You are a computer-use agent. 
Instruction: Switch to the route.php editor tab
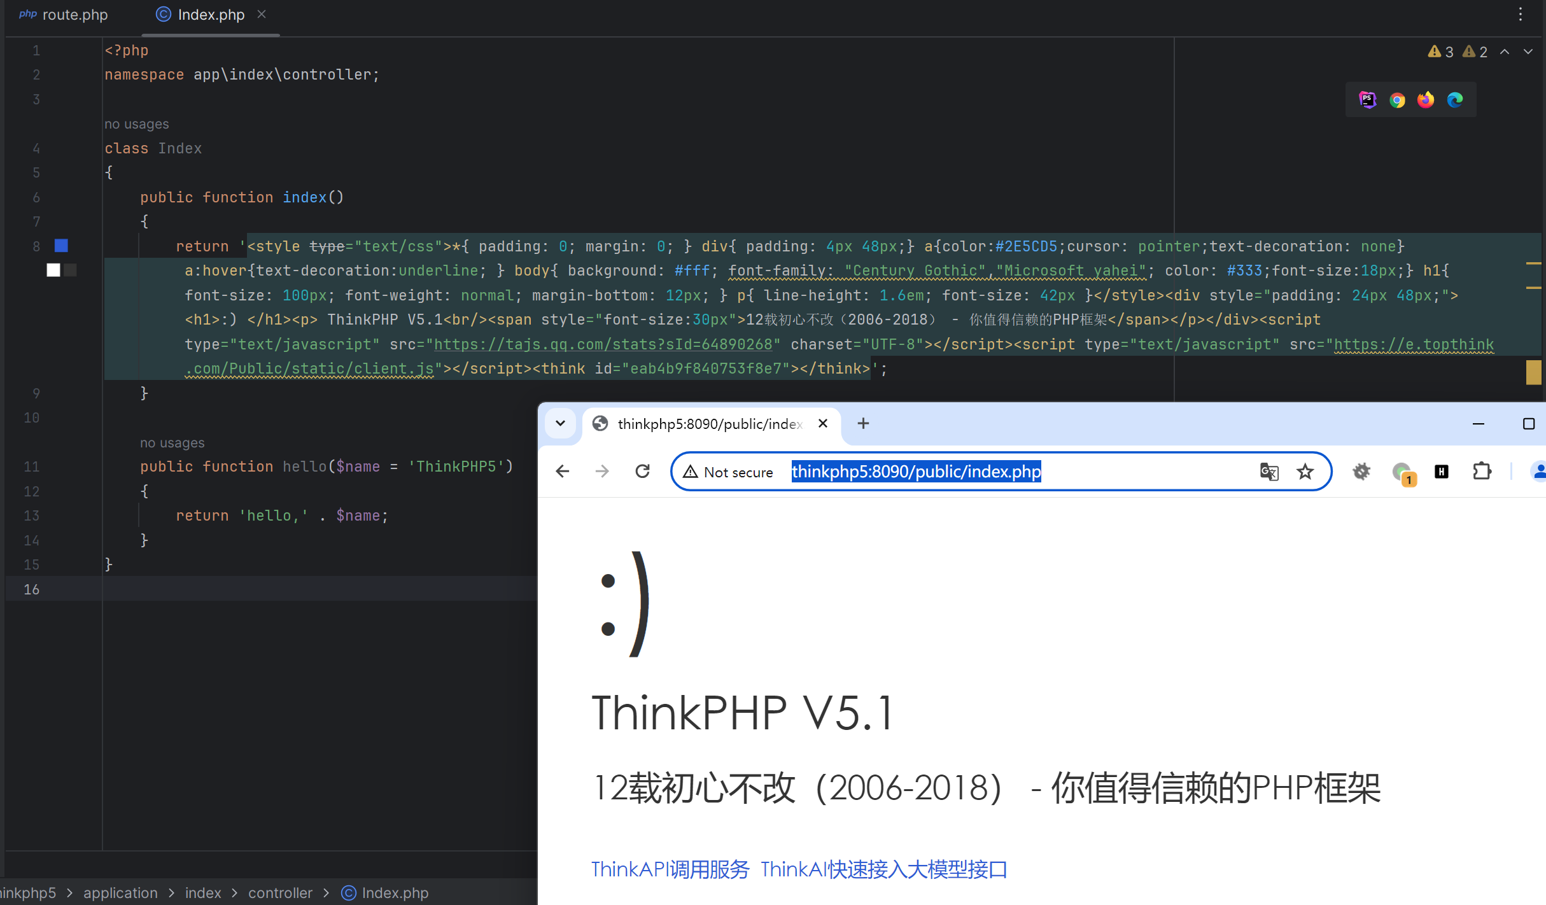click(64, 14)
